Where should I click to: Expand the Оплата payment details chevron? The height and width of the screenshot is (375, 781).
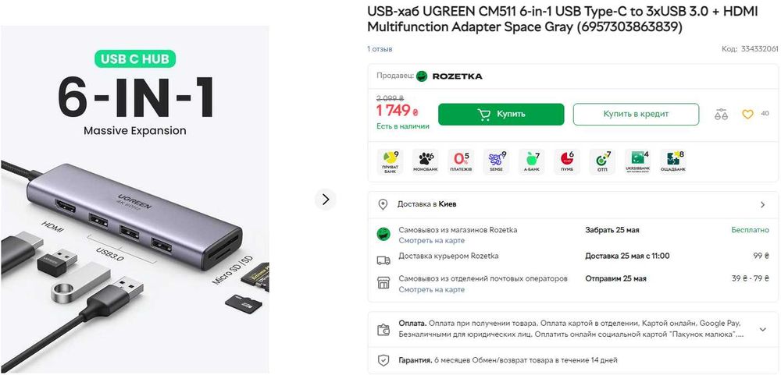pos(762,329)
